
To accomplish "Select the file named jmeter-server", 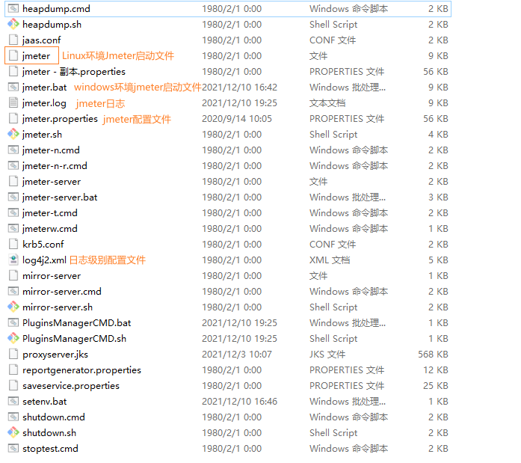I will tap(52, 182).
